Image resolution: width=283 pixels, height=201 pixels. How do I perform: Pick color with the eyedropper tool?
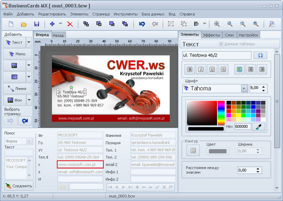[258, 126]
